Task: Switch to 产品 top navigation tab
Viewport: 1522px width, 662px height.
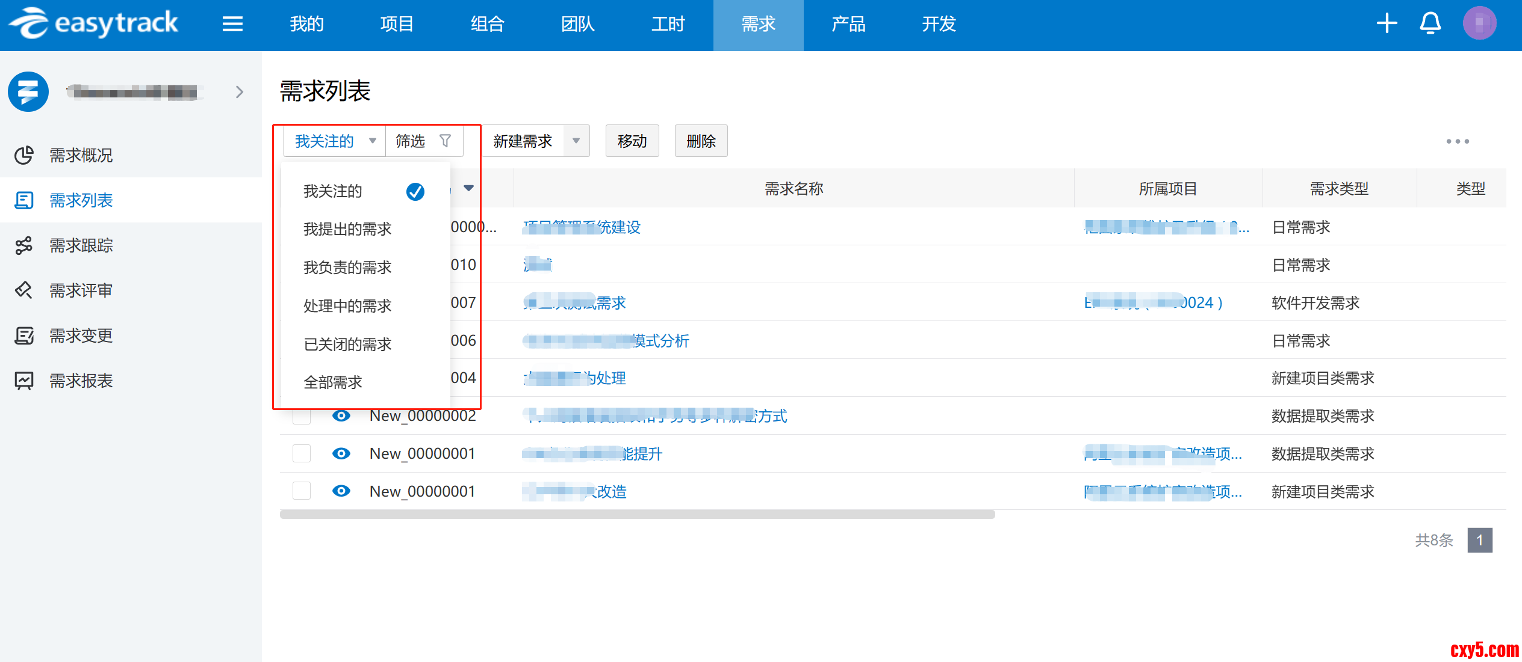Action: (x=848, y=24)
